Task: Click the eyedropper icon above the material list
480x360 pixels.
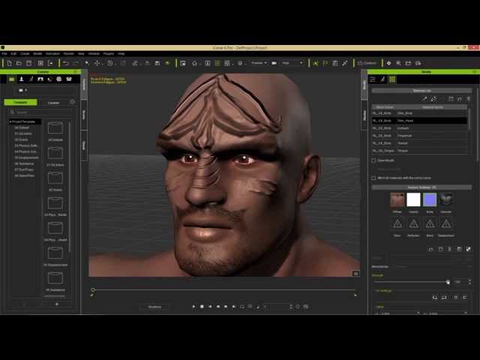Action: click(424, 98)
